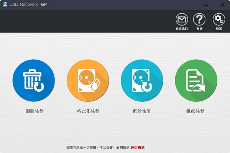This screenshot has width=230, height=153.
Task: Click the 设置 caption text
Action: (x=219, y=29)
